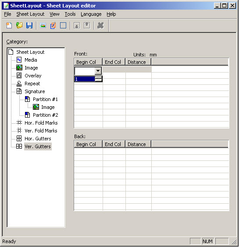Click the New document toolbar icon
239x247 pixels.
tap(9, 25)
